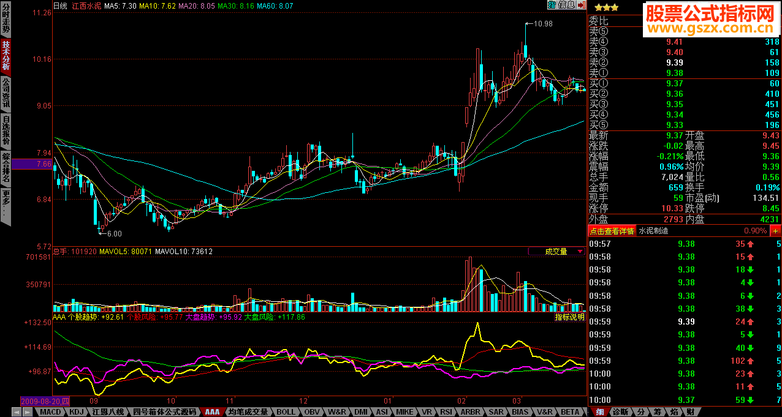Open the 成交量 volume dropdown

click(x=556, y=251)
